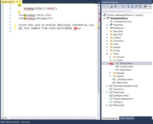Screen dimensions: 153x124
Task: Expand ApplicationInsights.config node
Action: [107, 86]
